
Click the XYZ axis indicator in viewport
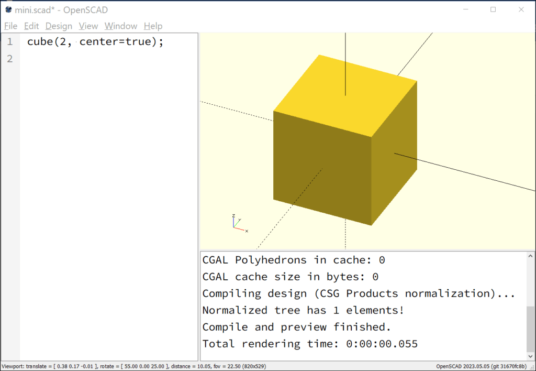tap(240, 223)
